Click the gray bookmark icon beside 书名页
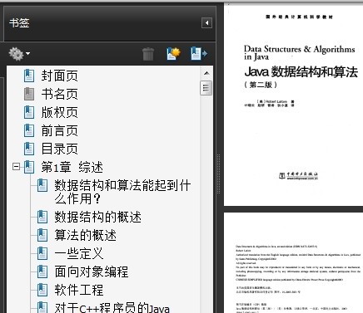The width and height of the screenshot is (363, 313). (x=29, y=94)
